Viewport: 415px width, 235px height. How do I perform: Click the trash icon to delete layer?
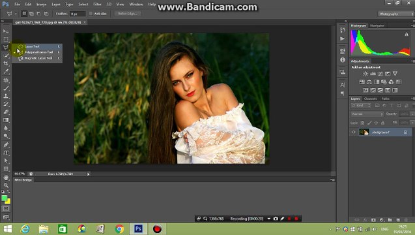point(407,219)
